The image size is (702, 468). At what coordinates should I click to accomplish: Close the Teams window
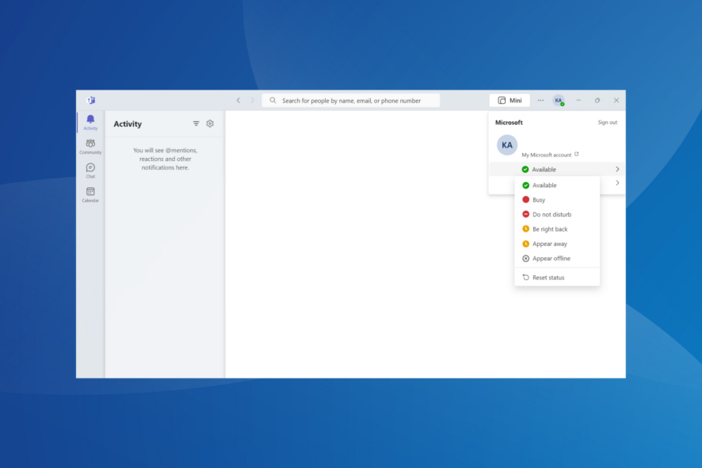(x=616, y=101)
